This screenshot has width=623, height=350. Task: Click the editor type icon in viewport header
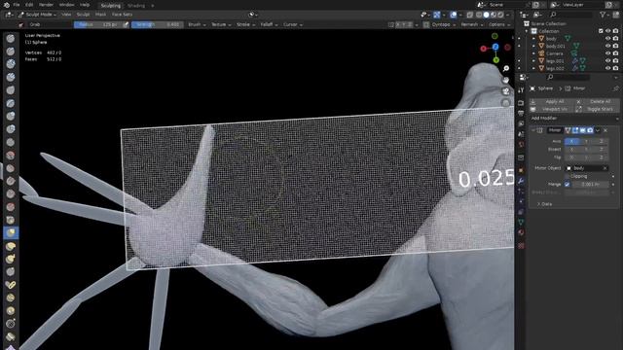point(8,15)
